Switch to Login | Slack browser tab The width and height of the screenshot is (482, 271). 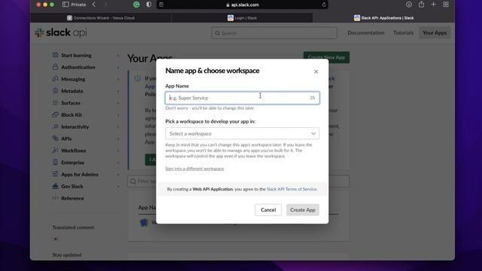click(242, 18)
